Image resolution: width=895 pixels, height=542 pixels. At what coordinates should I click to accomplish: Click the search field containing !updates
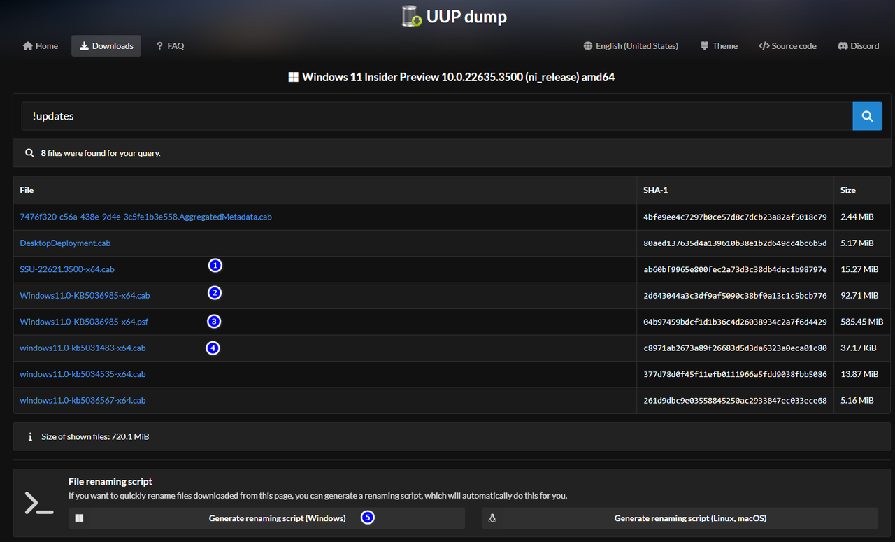pos(436,116)
